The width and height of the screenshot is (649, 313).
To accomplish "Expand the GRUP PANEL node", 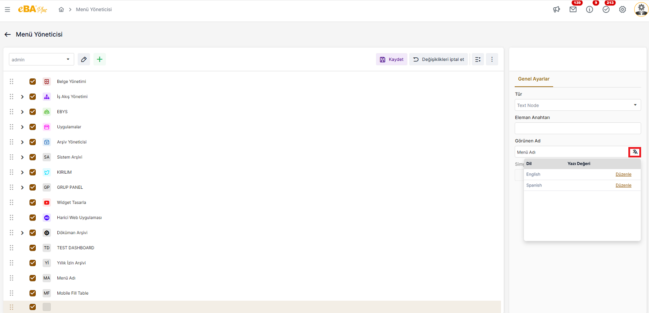I will point(22,187).
